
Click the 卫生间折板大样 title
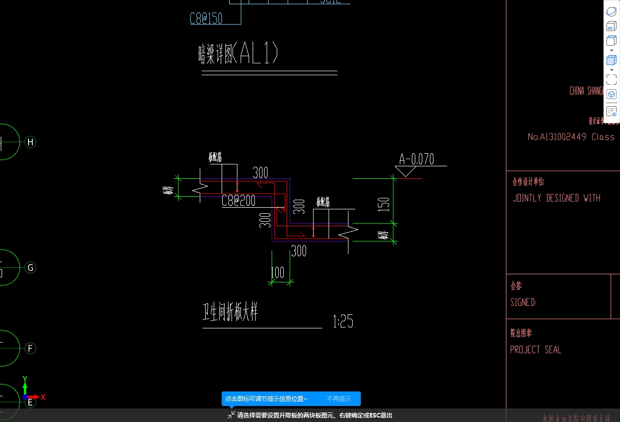[x=230, y=312]
